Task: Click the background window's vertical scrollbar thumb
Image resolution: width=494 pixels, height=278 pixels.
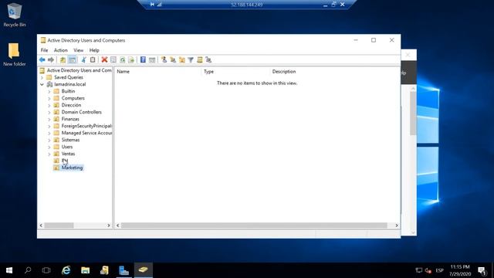Action: tap(413, 114)
